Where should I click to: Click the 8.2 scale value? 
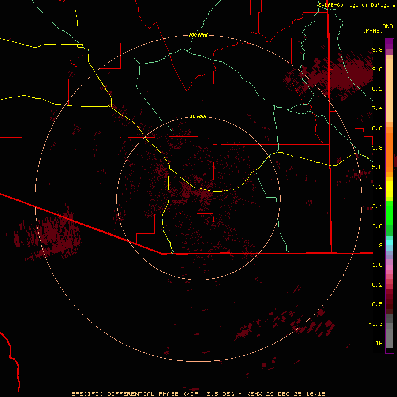coord(377,89)
